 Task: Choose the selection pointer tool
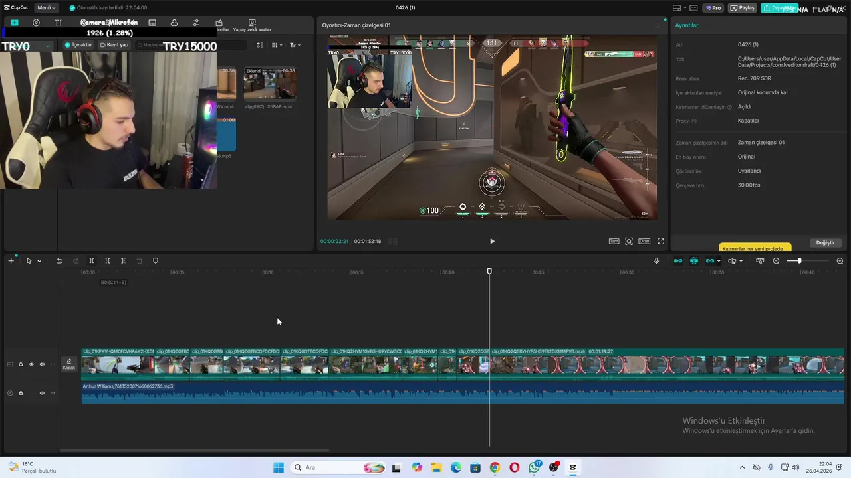pos(29,261)
